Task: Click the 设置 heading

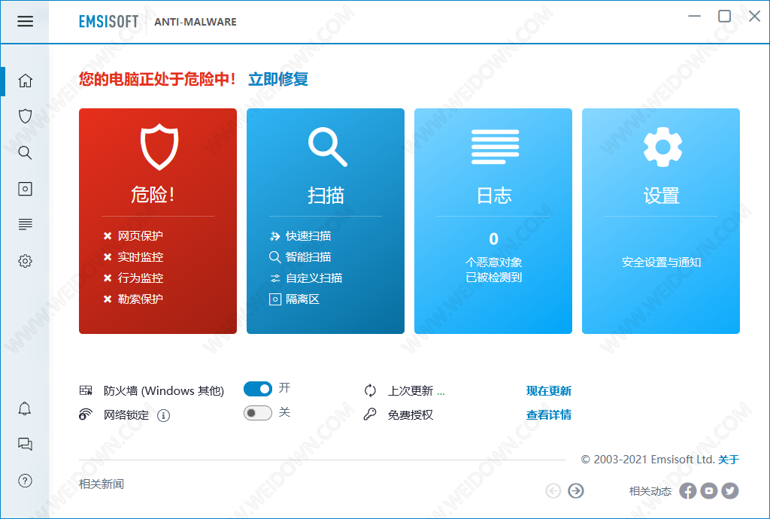Action: [x=662, y=196]
